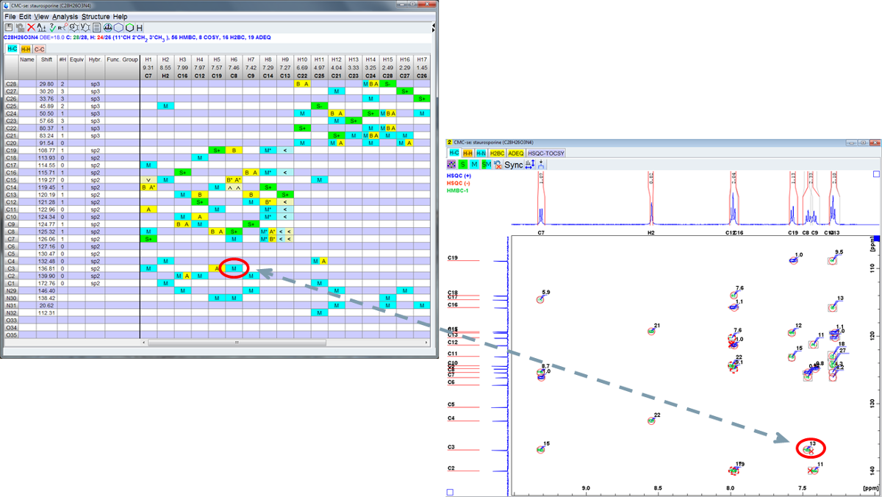Toggle the SM combined correlation filter
This screenshot has height=497, width=882.
point(486,165)
